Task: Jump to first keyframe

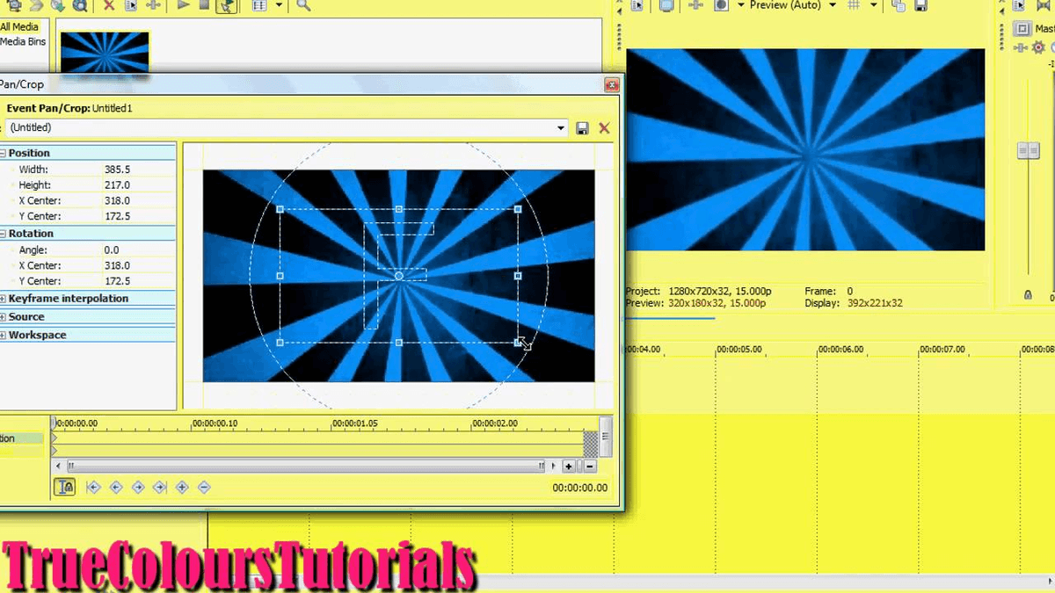Action: [93, 487]
